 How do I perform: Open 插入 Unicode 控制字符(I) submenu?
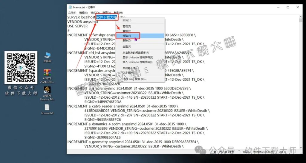140,62
